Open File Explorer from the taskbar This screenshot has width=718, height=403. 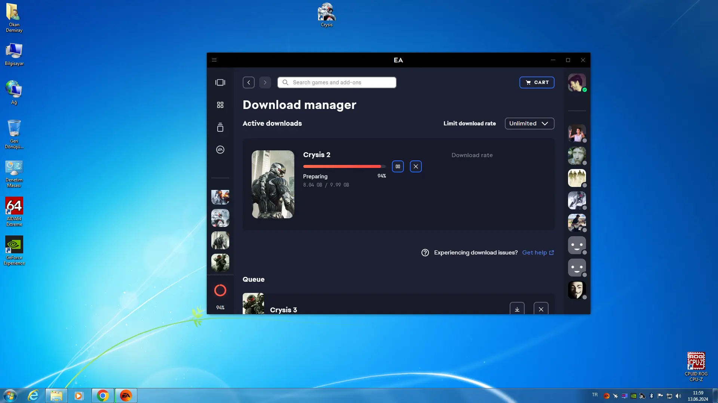[56, 396]
